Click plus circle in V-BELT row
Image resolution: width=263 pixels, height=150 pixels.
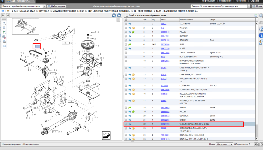tap(126, 124)
